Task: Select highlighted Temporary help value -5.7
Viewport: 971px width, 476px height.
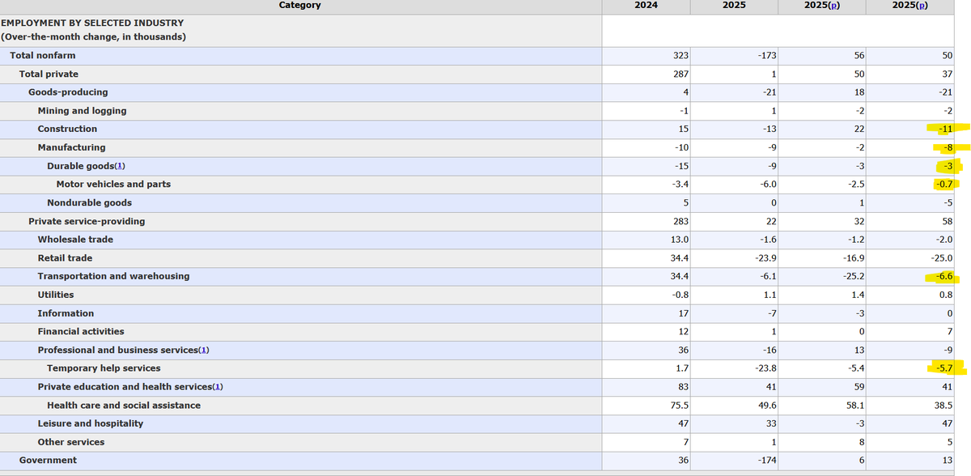Action: coord(943,368)
